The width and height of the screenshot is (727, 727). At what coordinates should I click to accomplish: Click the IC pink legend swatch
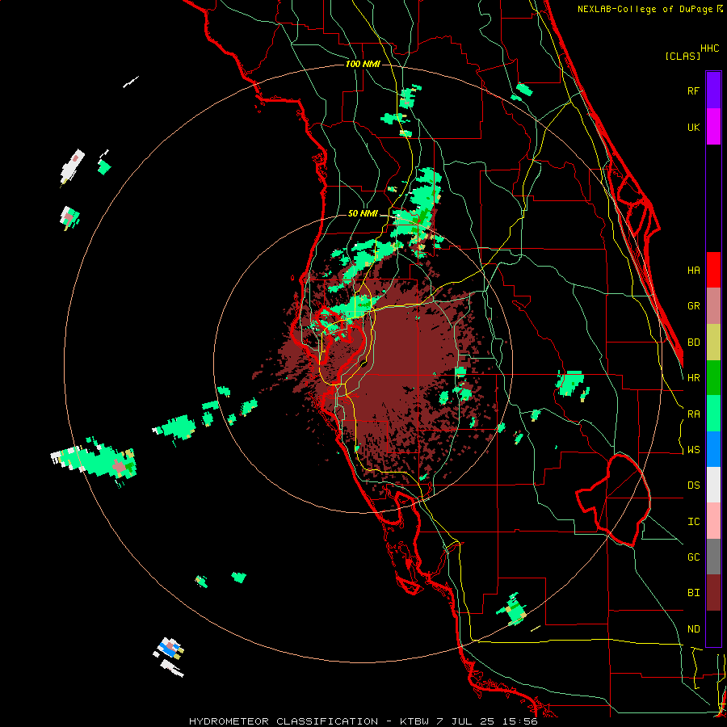(713, 521)
